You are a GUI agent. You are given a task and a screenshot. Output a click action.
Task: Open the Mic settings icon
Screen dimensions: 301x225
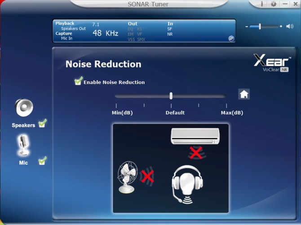pyautogui.click(x=24, y=145)
